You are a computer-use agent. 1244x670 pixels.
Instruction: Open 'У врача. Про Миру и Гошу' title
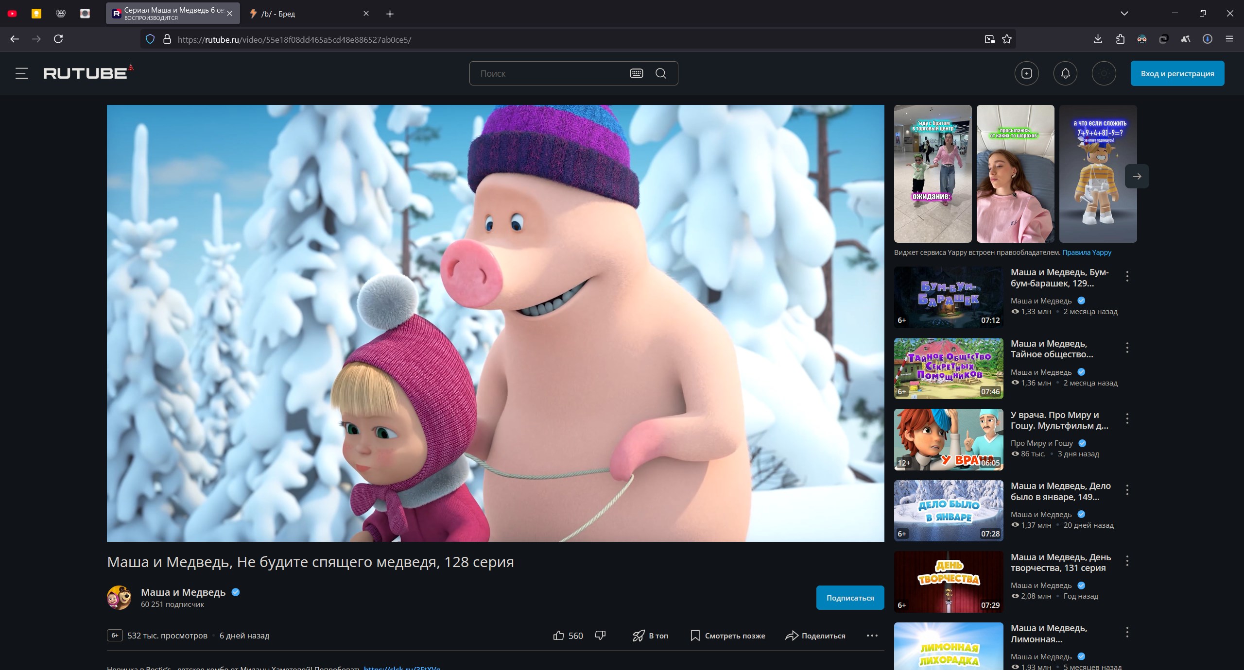click(1059, 420)
